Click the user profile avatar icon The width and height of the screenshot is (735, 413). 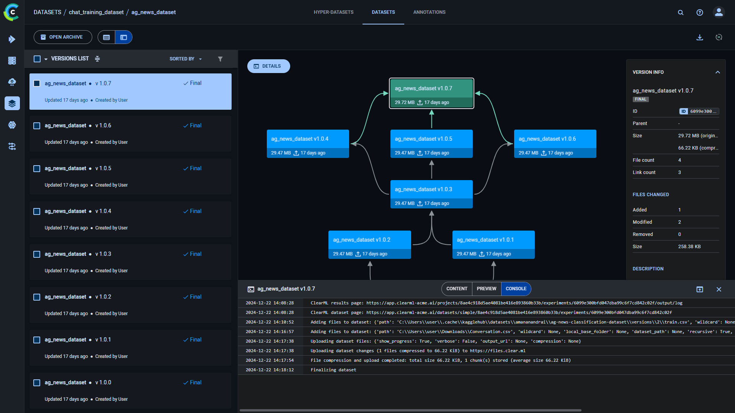coord(719,12)
